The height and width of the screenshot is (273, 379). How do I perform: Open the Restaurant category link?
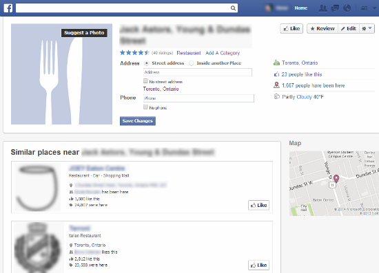(x=189, y=53)
